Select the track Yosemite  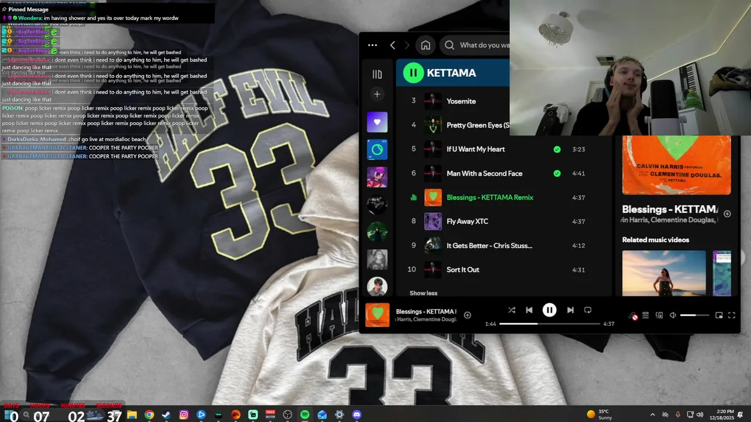coord(461,101)
